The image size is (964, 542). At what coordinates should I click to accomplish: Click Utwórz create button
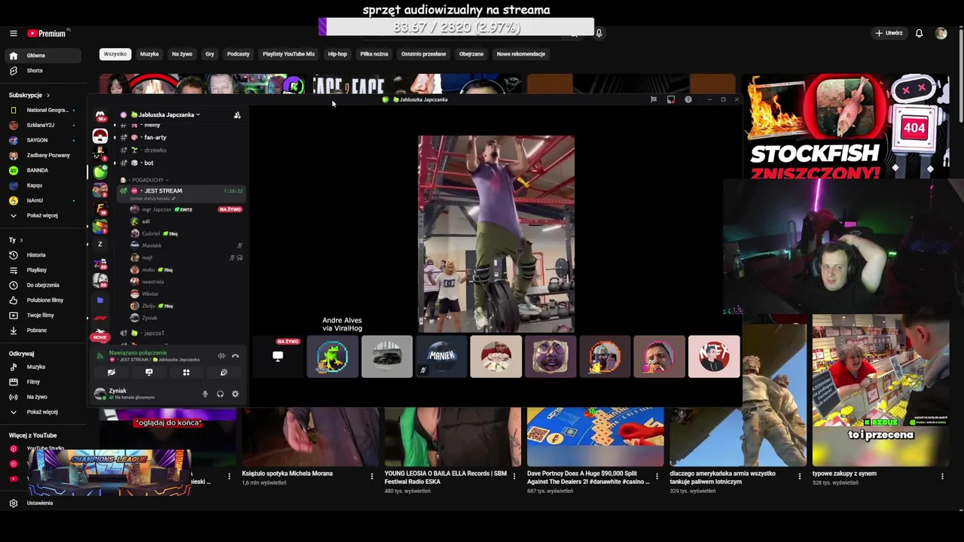point(889,33)
